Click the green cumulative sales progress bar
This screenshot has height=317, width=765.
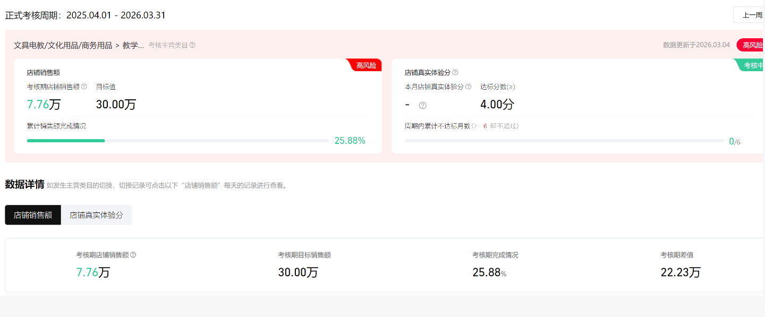click(x=66, y=141)
